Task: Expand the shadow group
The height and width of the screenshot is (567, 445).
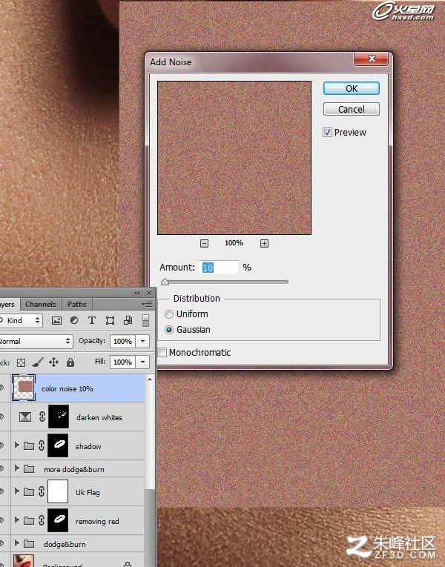Action: coord(16,445)
